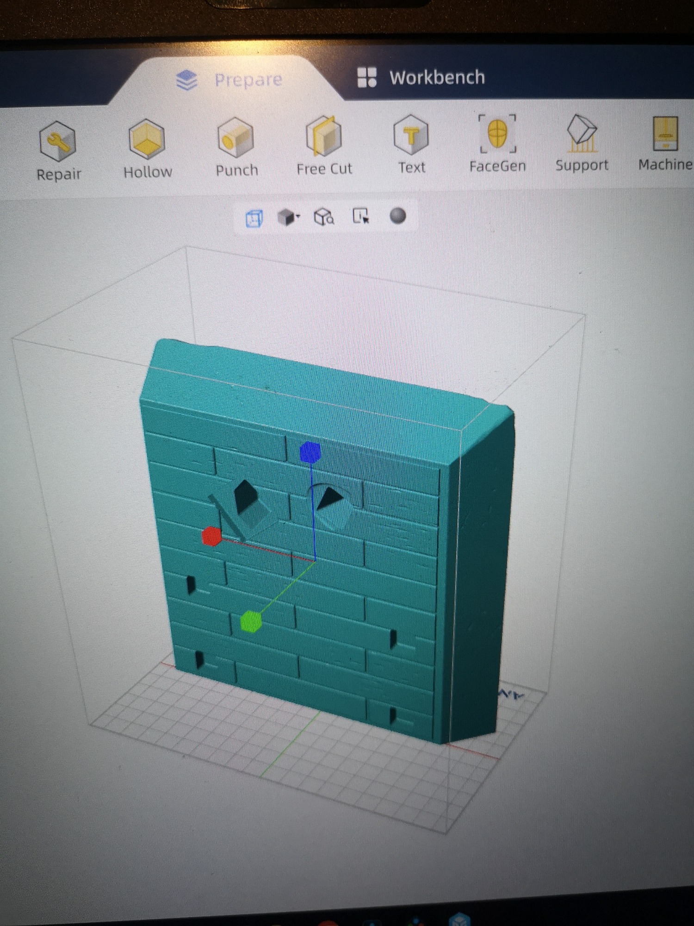Switch to the Prepare tab
This screenshot has height=926, width=694.
230,80
